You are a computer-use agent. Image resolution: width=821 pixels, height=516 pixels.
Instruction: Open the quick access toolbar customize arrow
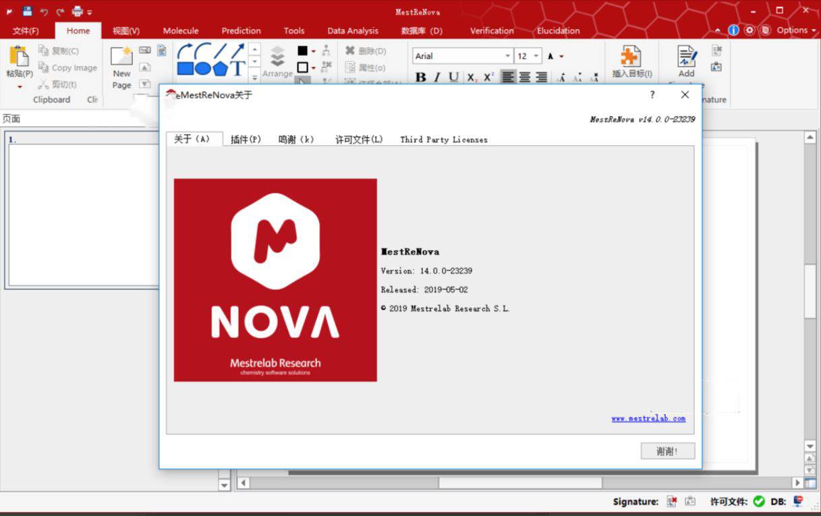tap(90, 12)
